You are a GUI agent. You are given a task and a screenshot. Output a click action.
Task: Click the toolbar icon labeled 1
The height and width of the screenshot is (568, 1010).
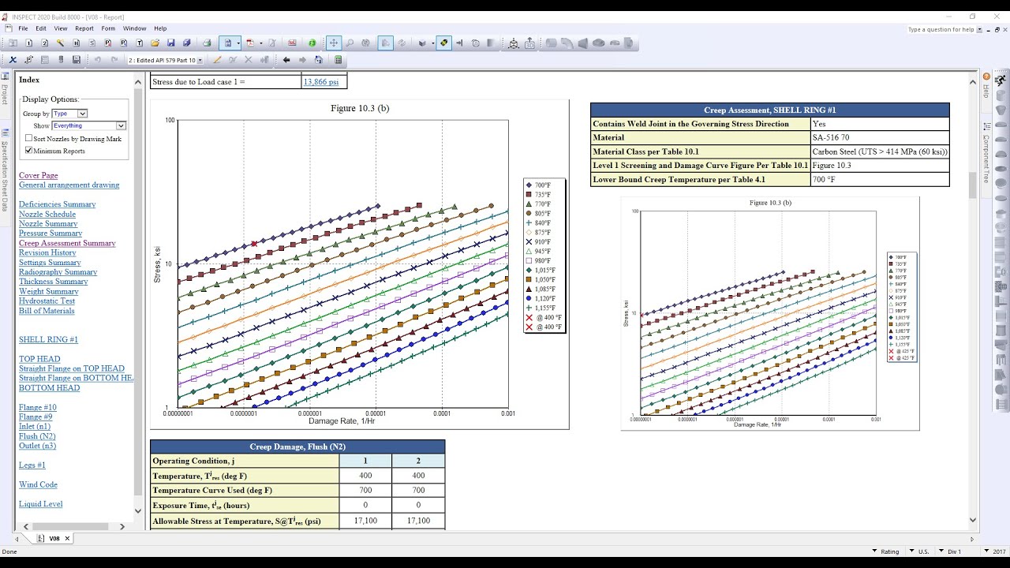(x=29, y=43)
